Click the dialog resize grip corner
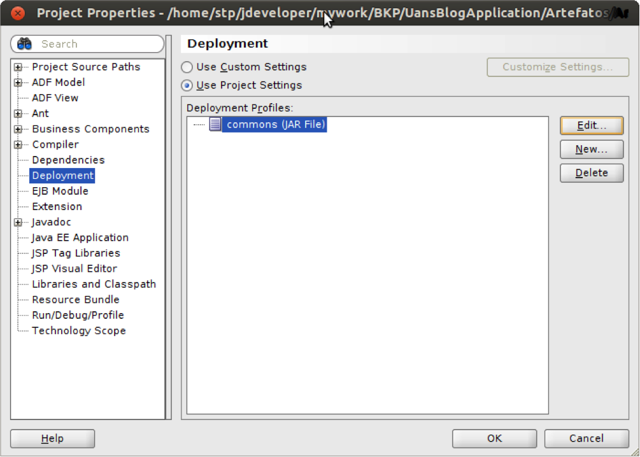640x457 pixels. [x=635, y=452]
